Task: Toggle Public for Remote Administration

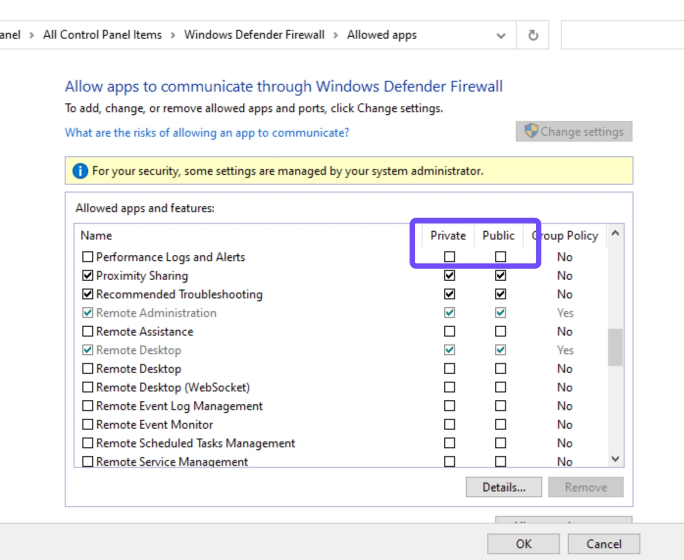Action: click(x=501, y=313)
